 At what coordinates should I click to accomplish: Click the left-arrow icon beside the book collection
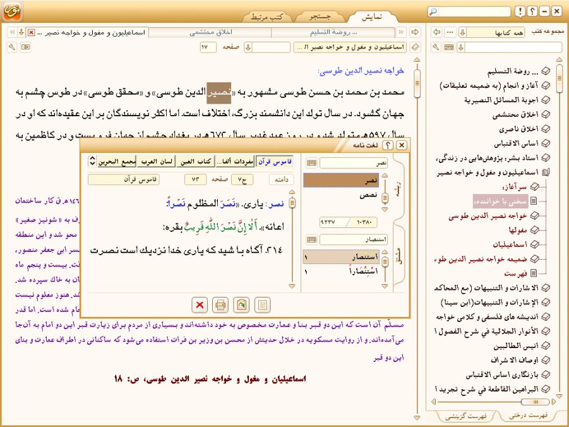(x=436, y=32)
